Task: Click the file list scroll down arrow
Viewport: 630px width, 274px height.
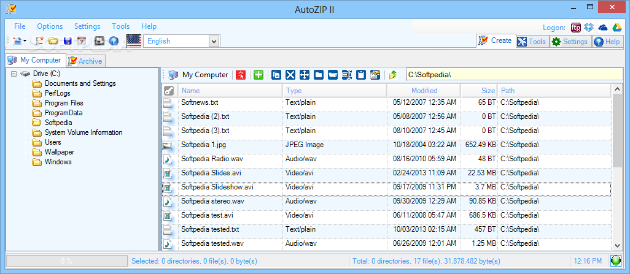Action: tap(617, 245)
